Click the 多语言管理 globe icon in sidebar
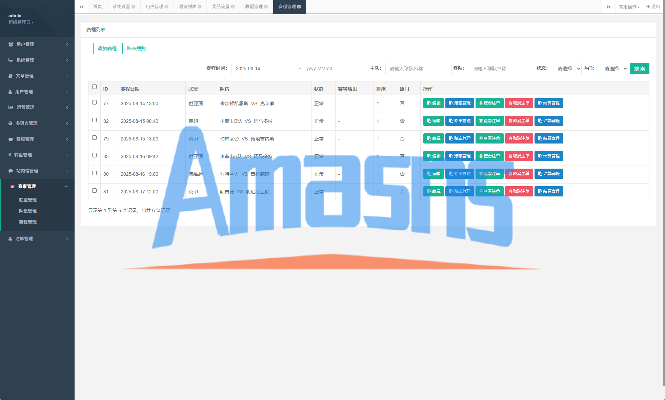Viewport: 665px width, 400px height. [x=11, y=123]
